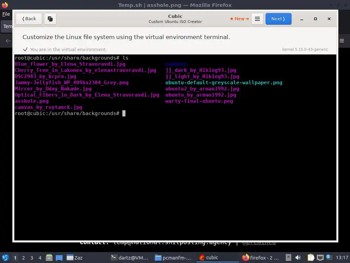Switch to workspace 3

click(32, 258)
